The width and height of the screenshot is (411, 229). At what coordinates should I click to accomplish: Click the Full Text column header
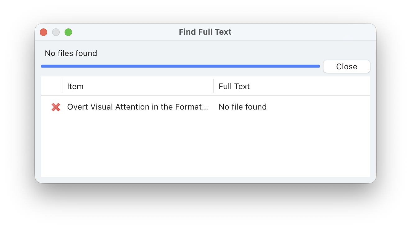[x=234, y=86]
